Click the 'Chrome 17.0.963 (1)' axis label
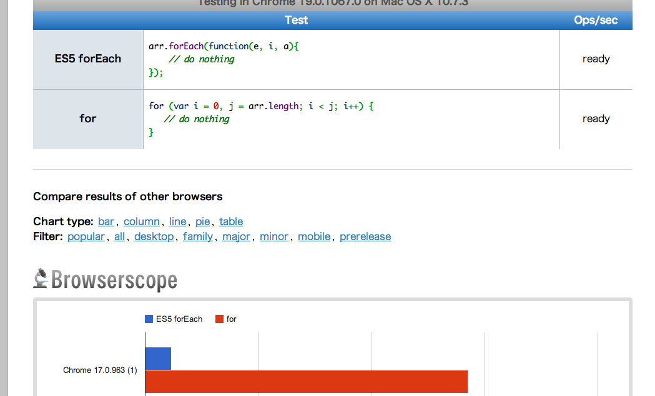This screenshot has height=396, width=655. coord(100,370)
